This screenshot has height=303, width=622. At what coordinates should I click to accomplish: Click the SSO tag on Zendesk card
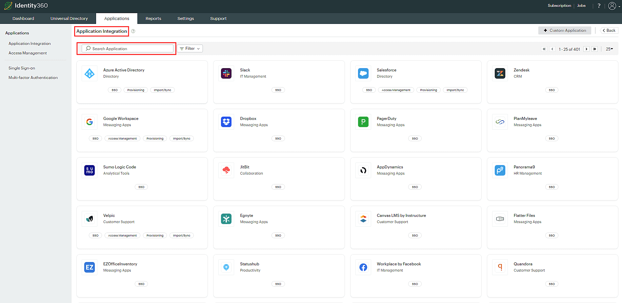[552, 90]
